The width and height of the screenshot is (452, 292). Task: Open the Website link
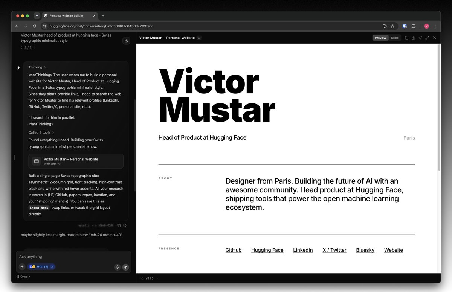tap(394, 250)
